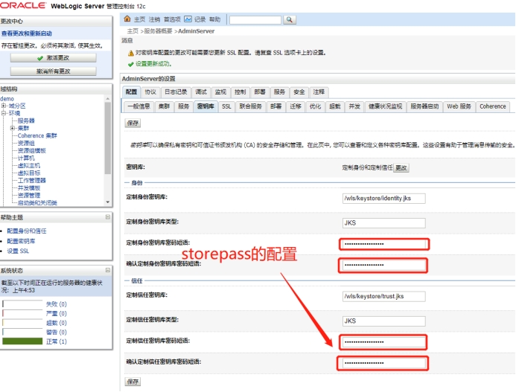Click the 正常 (1) health status link

(x=57, y=341)
